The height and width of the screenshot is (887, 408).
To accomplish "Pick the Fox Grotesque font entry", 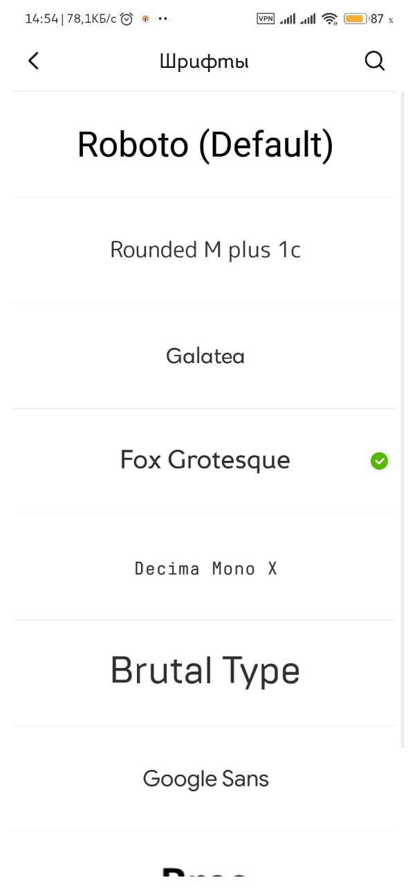I will point(204,462).
